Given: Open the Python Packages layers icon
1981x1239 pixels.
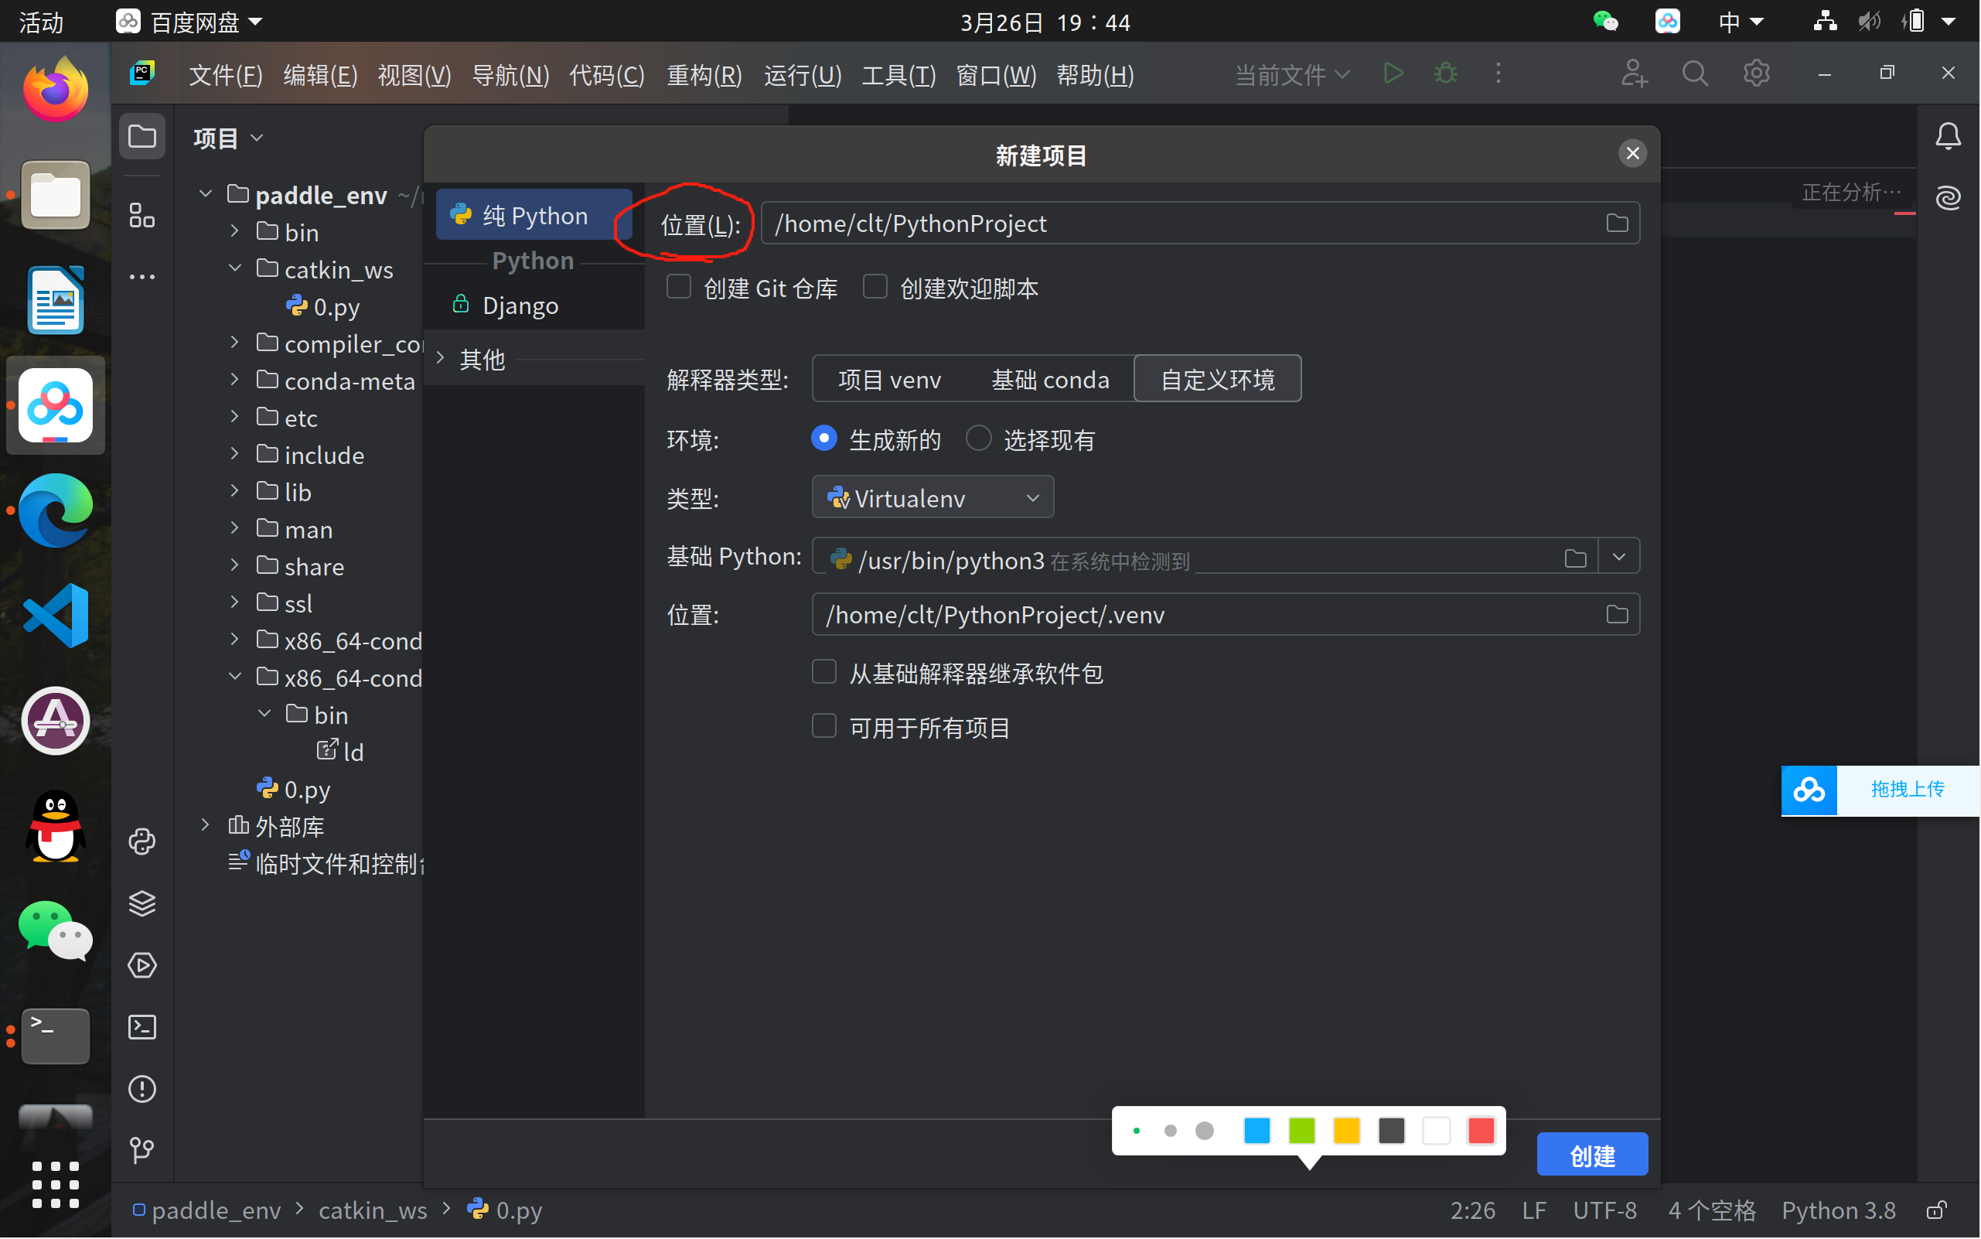Looking at the screenshot, I should point(141,903).
